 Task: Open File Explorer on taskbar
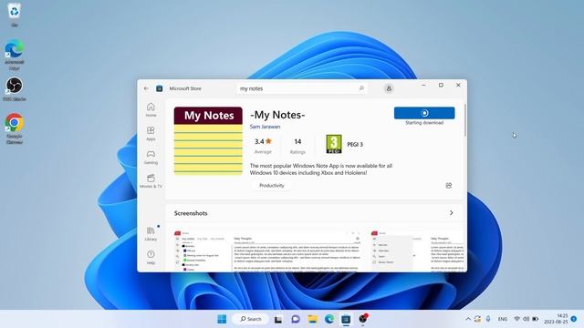click(312, 319)
